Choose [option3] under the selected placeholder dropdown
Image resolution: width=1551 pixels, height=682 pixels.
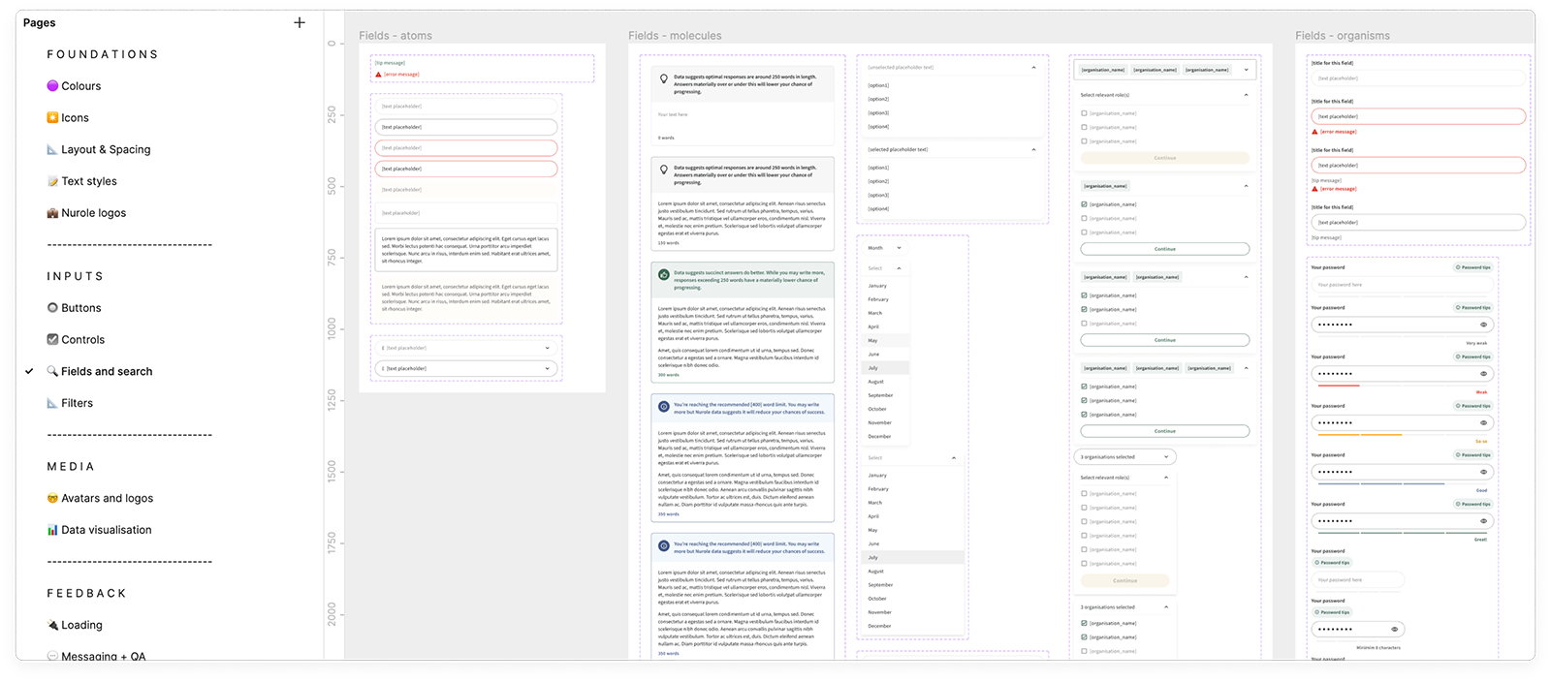pyautogui.click(x=878, y=196)
